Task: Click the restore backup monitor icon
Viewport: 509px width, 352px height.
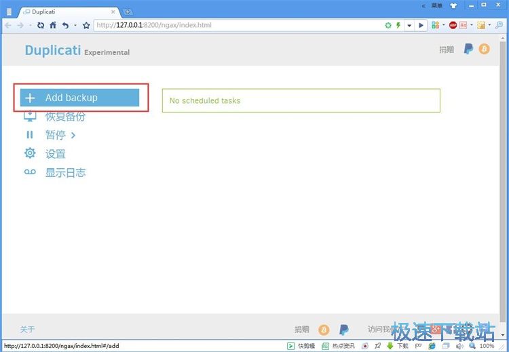Action: [30, 116]
